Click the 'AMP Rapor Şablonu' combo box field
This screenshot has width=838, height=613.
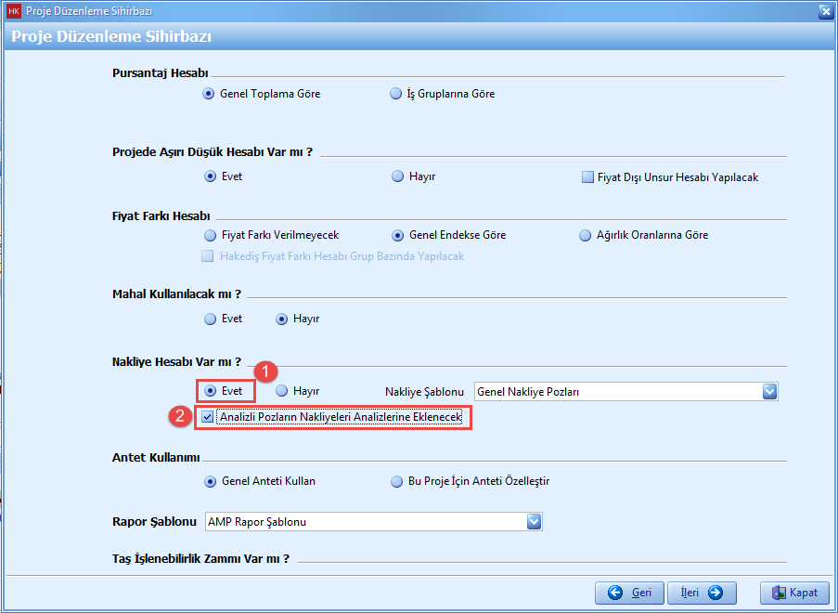click(364, 522)
